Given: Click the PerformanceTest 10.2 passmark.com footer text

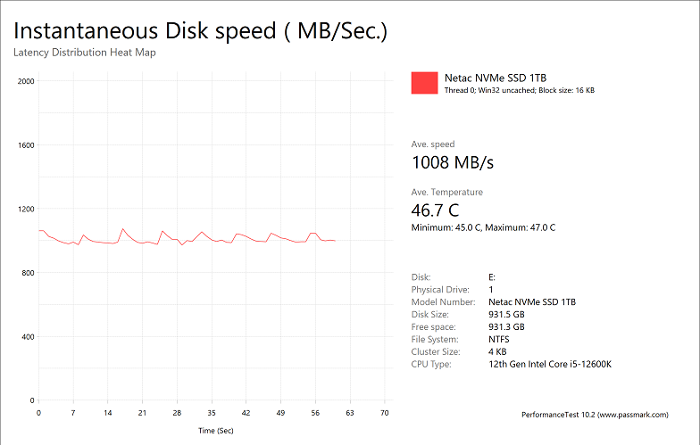Looking at the screenshot, I should (x=604, y=416).
